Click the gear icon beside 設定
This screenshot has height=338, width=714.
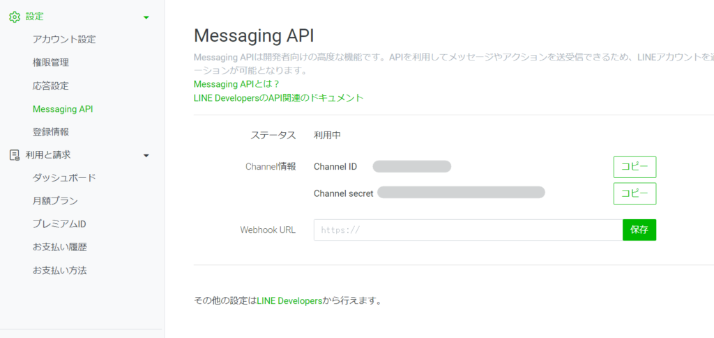tap(15, 17)
